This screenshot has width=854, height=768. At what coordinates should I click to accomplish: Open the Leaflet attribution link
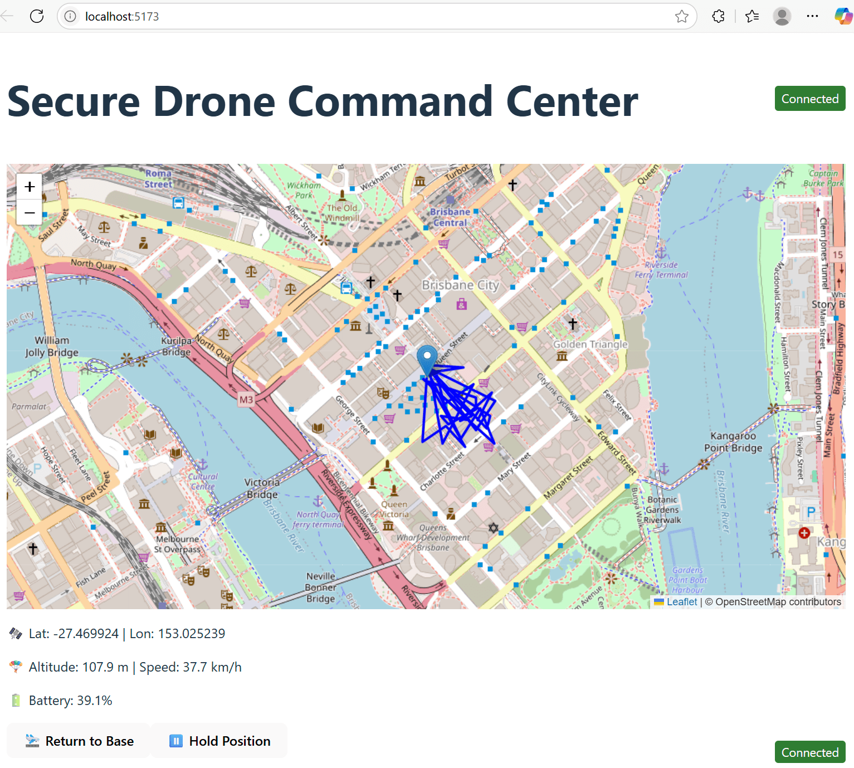[681, 602]
